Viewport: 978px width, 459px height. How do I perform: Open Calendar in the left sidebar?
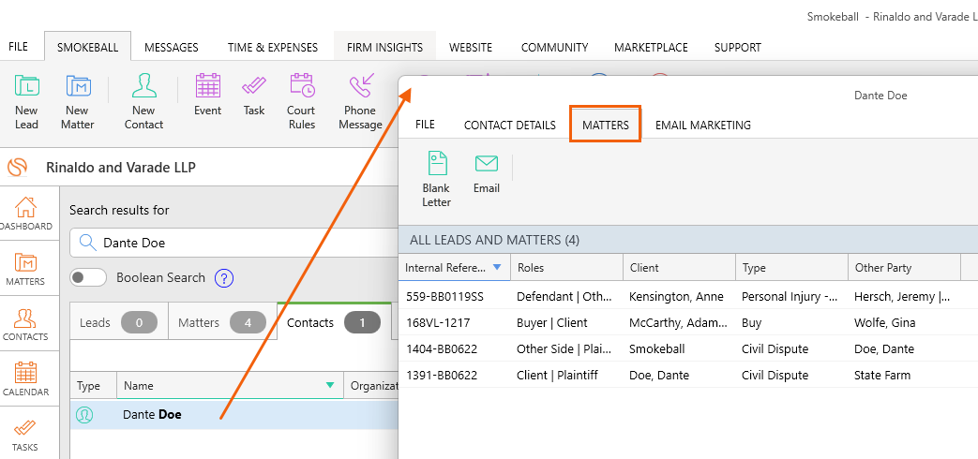pyautogui.click(x=26, y=379)
